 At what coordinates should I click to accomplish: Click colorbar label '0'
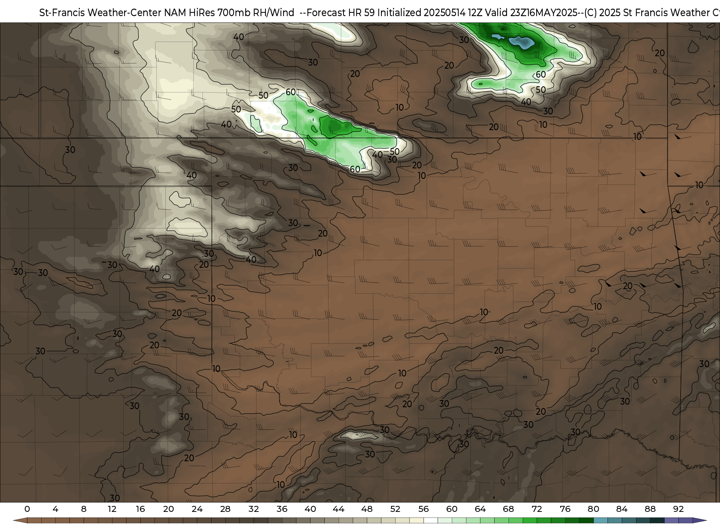pyautogui.click(x=27, y=509)
